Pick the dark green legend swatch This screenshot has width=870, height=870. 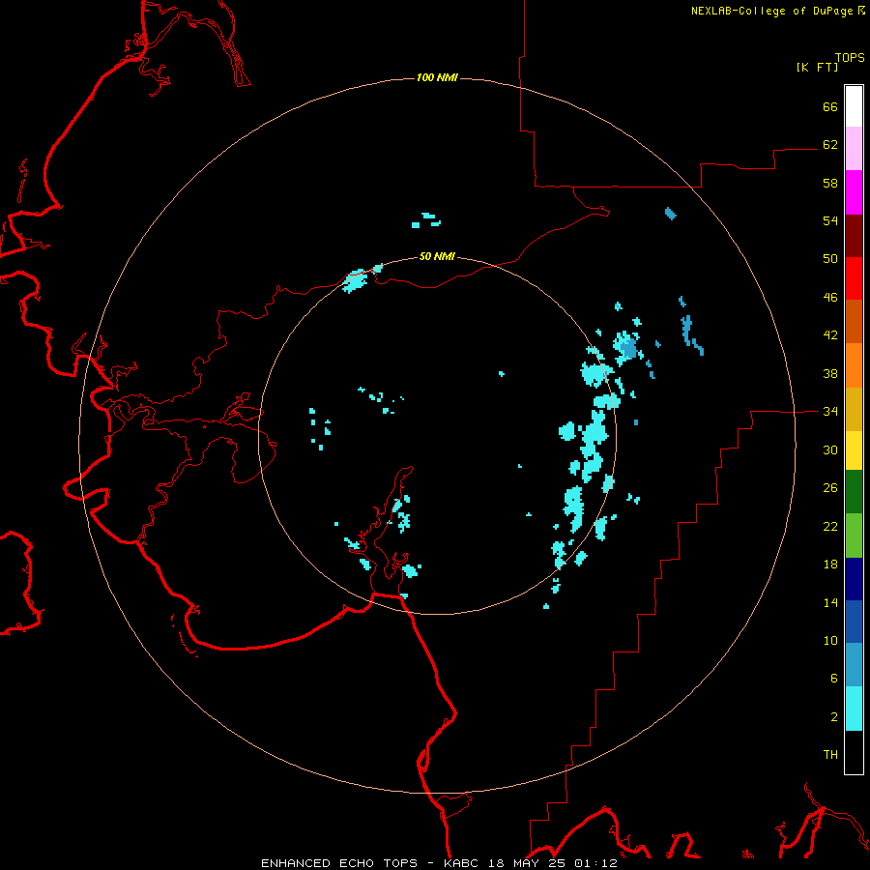854,492
